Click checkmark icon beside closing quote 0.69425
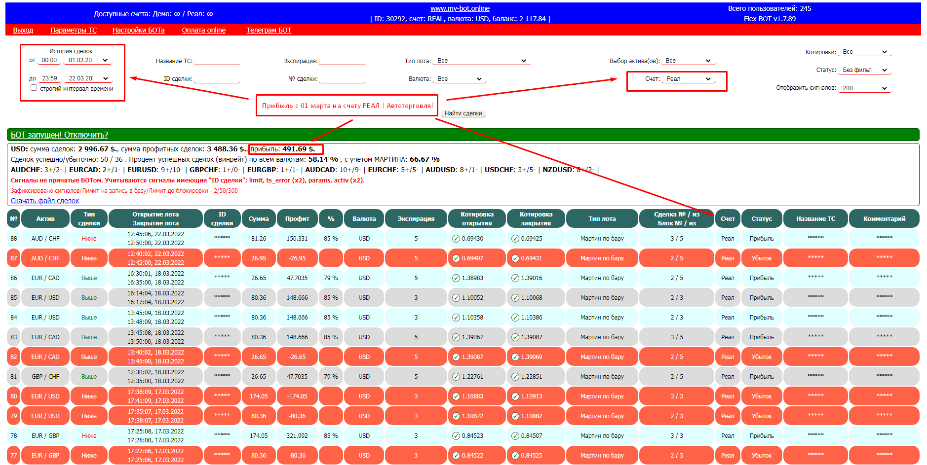927x465 pixels. pyautogui.click(x=515, y=239)
